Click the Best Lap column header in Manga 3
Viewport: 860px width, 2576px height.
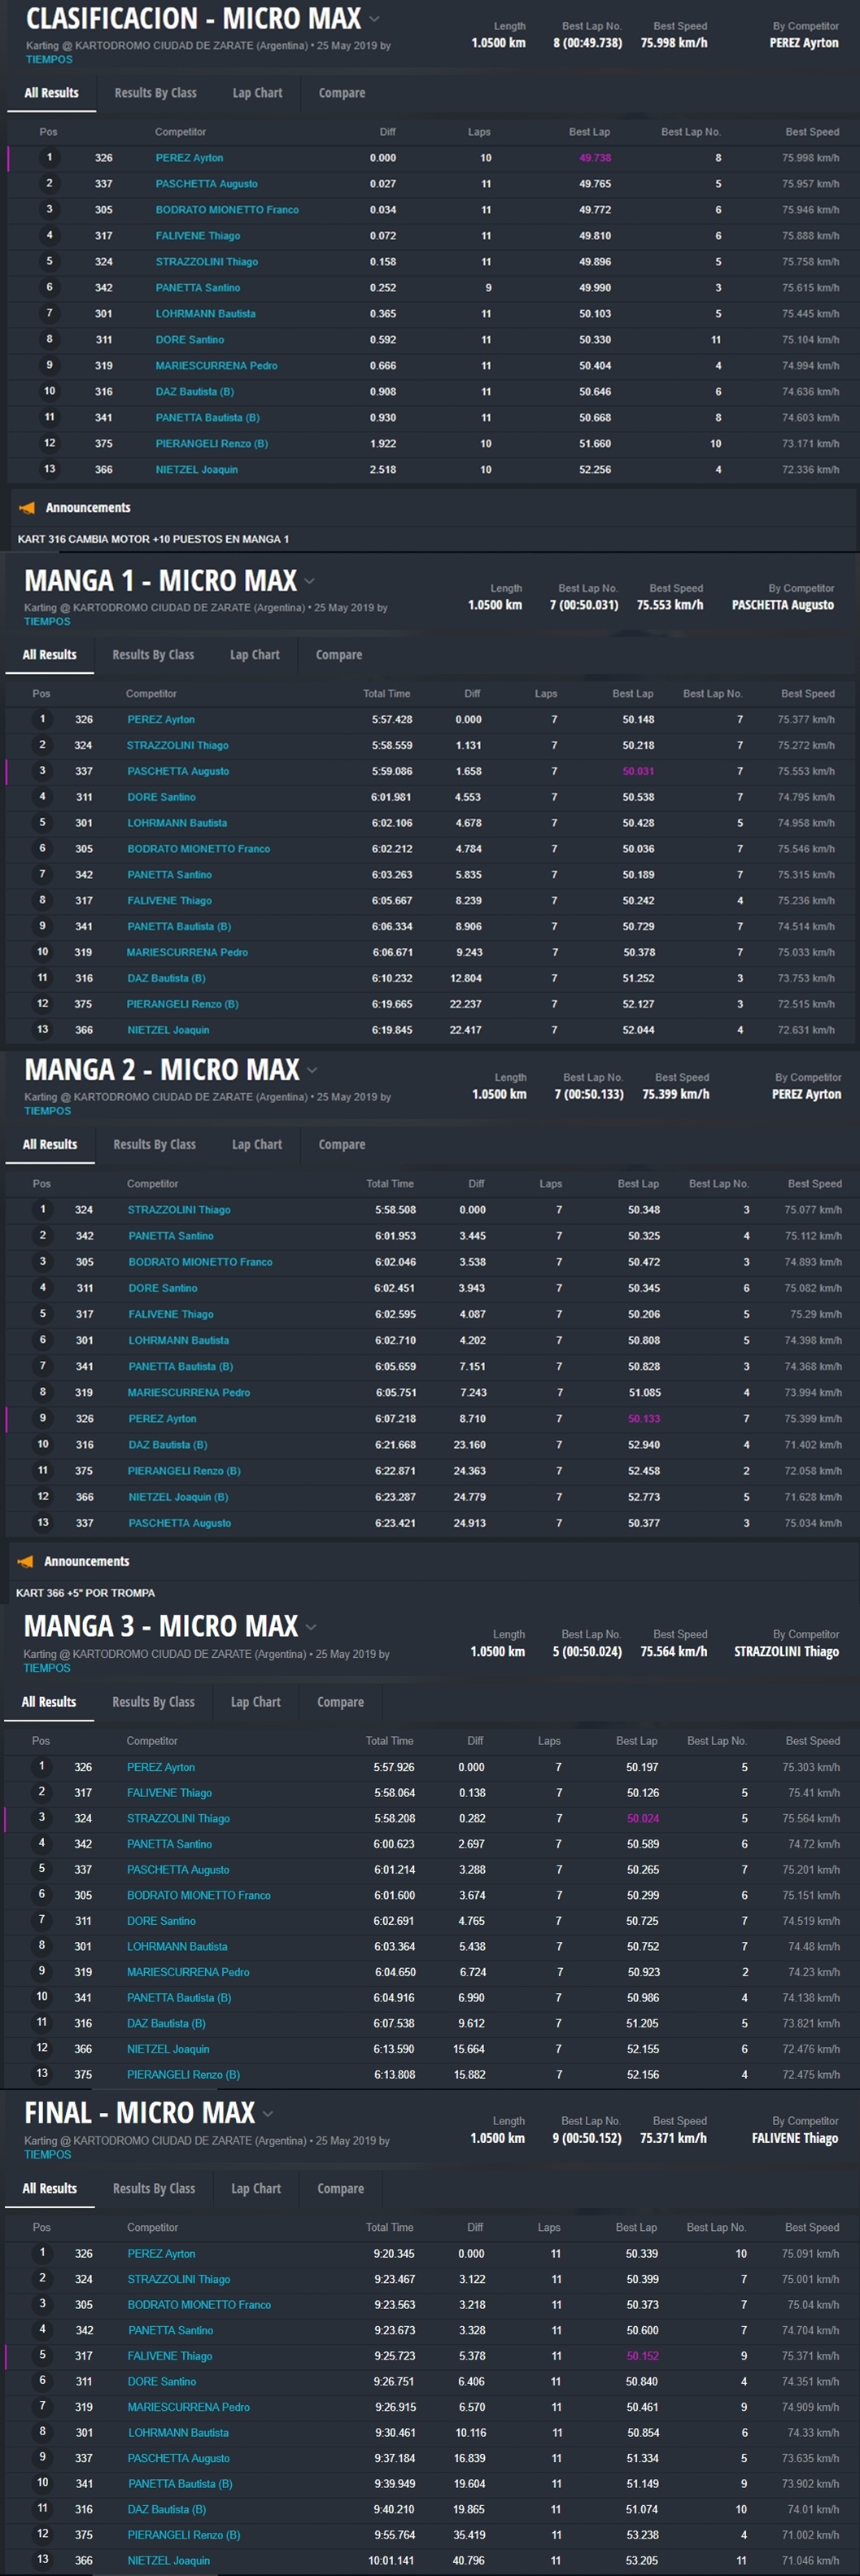(636, 1741)
